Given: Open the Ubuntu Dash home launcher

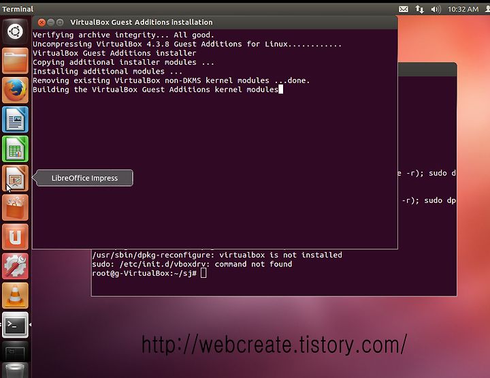Looking at the screenshot, I should pos(15,31).
